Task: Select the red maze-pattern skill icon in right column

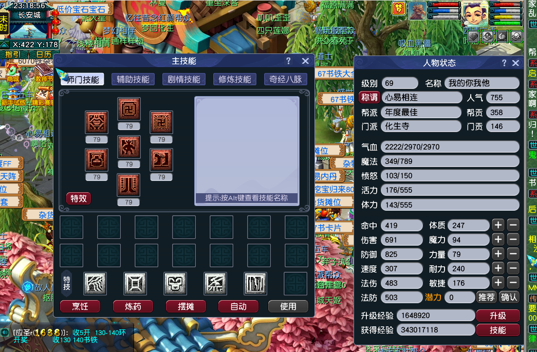Action: coord(161,122)
